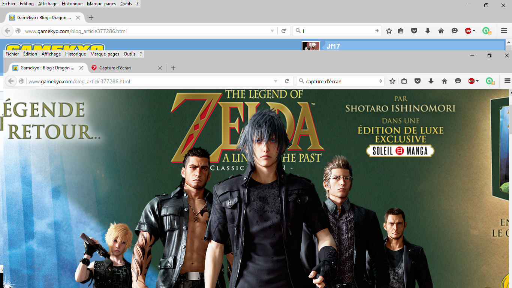This screenshot has height=288, width=512.
Task: Submit 'capture d'écran' search with arrow
Action: click(380, 81)
